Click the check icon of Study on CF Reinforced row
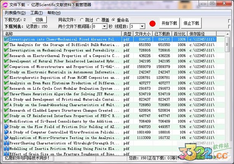Screen dimensions: 234x164 (x=6, y=116)
